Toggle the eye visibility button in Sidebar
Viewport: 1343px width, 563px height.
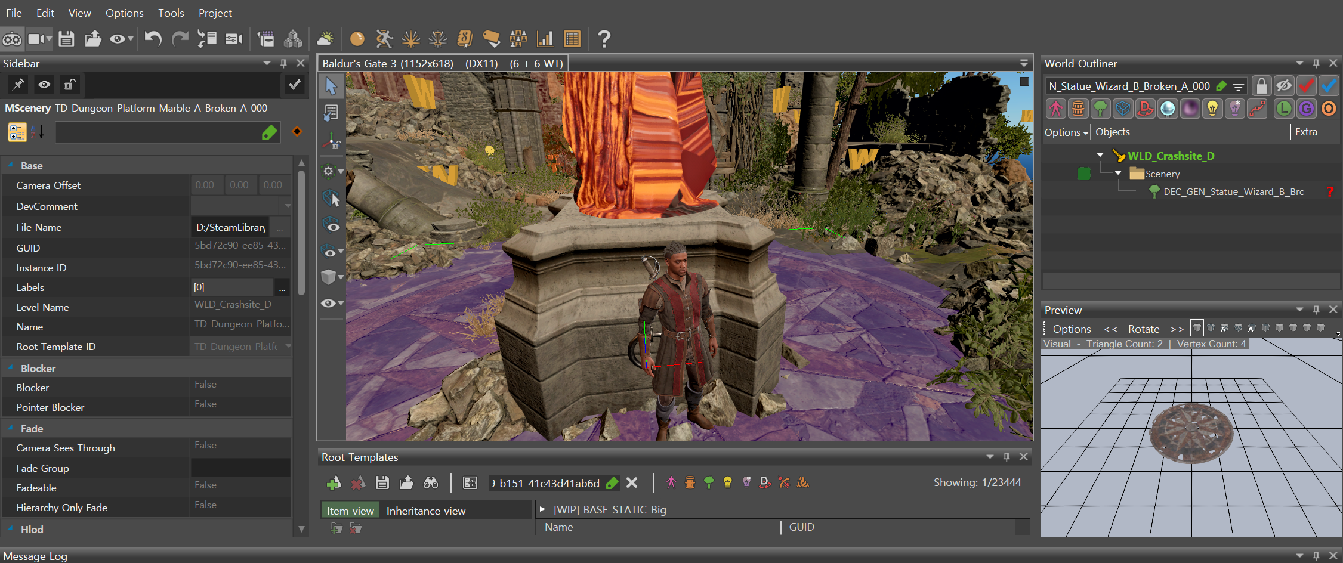pyautogui.click(x=44, y=85)
